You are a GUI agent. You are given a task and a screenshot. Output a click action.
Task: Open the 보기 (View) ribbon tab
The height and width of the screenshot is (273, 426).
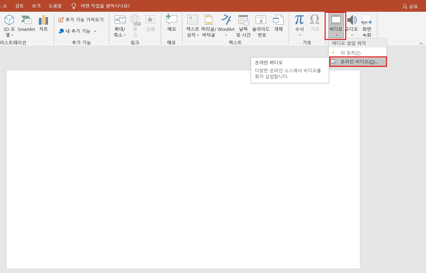click(x=36, y=6)
